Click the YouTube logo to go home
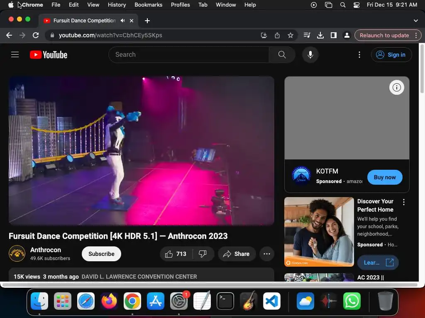This screenshot has width=425, height=318. pos(49,55)
